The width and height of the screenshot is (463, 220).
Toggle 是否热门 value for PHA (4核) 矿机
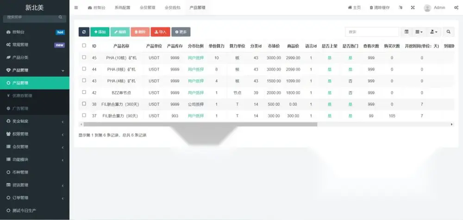click(x=350, y=81)
